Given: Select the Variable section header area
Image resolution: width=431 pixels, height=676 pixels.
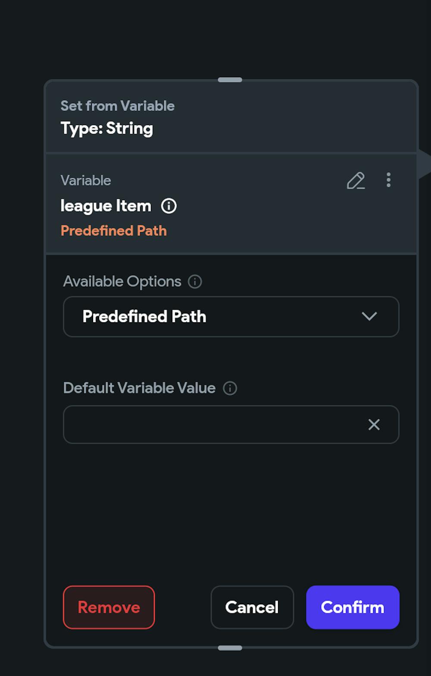Looking at the screenshot, I should pos(86,180).
